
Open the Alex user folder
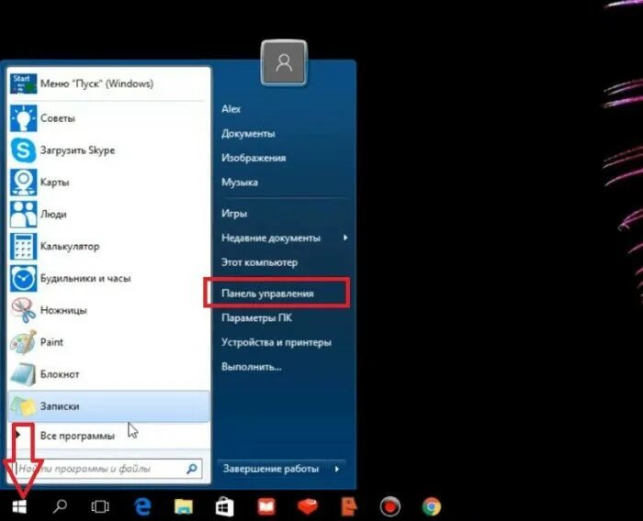click(231, 108)
